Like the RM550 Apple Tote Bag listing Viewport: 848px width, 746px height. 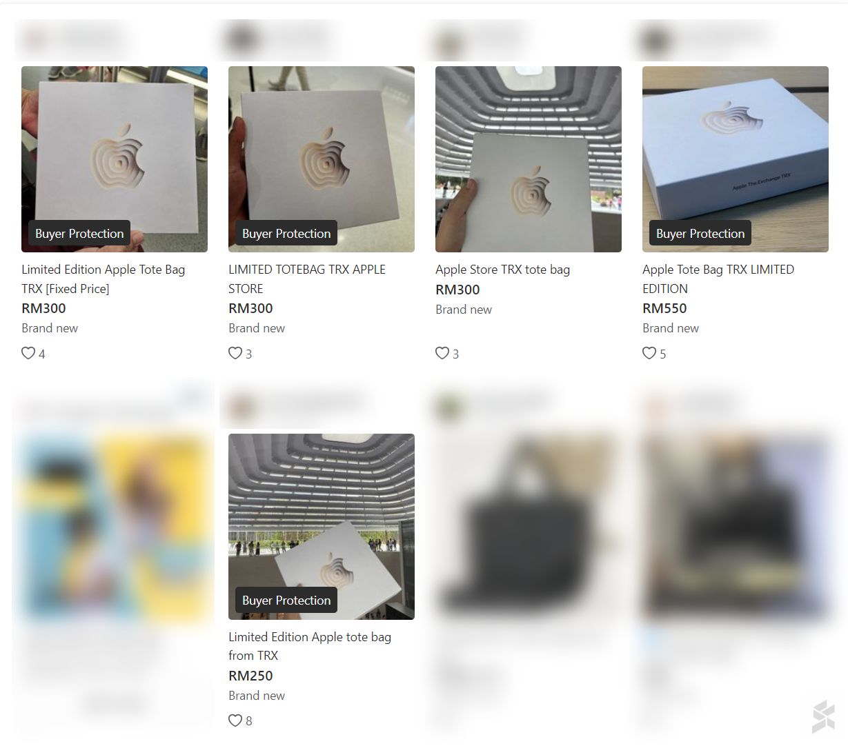(x=649, y=353)
